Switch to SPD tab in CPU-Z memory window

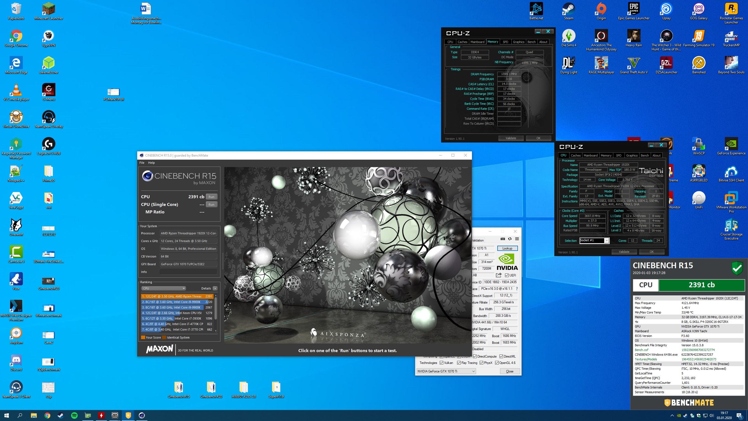[505, 42]
